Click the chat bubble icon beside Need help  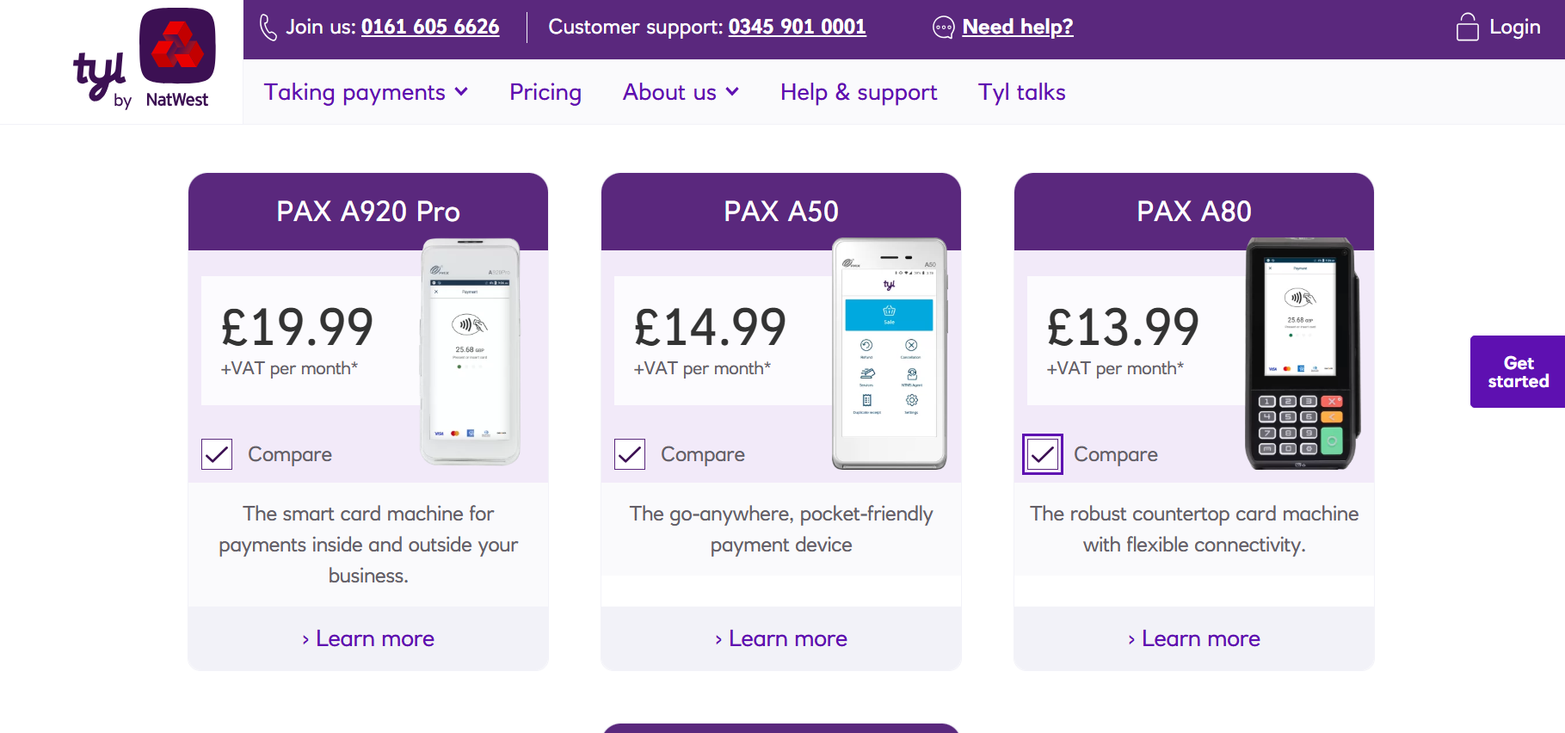coord(944,28)
